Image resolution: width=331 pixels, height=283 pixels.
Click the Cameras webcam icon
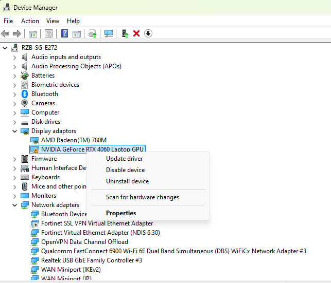[x=25, y=103]
